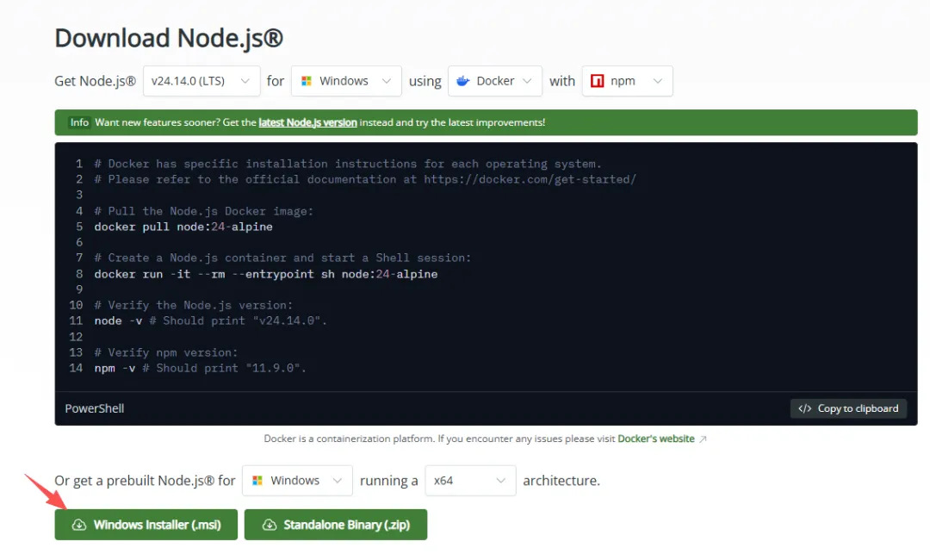Screen dimensions: 930x554
Task: Click the Docker whale icon
Action: (x=463, y=81)
